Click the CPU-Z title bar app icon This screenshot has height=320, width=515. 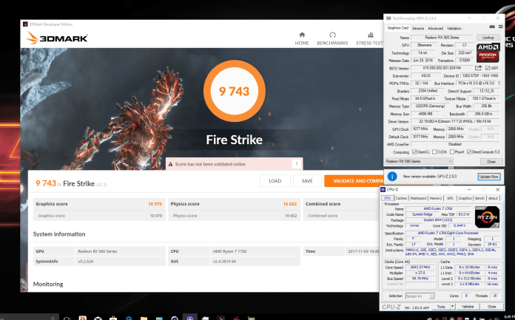(x=383, y=189)
